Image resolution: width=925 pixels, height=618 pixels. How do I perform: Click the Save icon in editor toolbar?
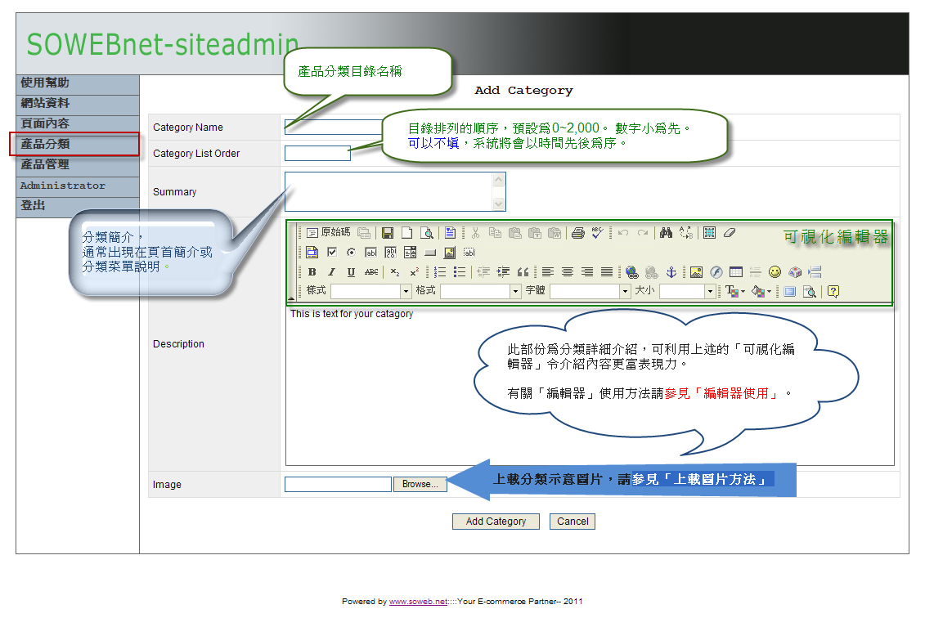(x=388, y=233)
